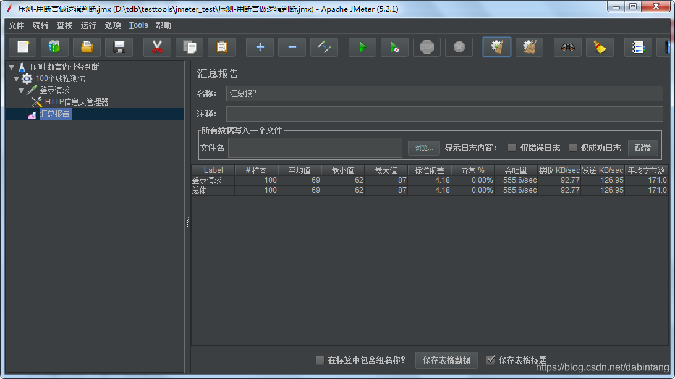Screen dimensions: 675x379
Task: Sort by 标准偏差 column header
Action: (429, 170)
